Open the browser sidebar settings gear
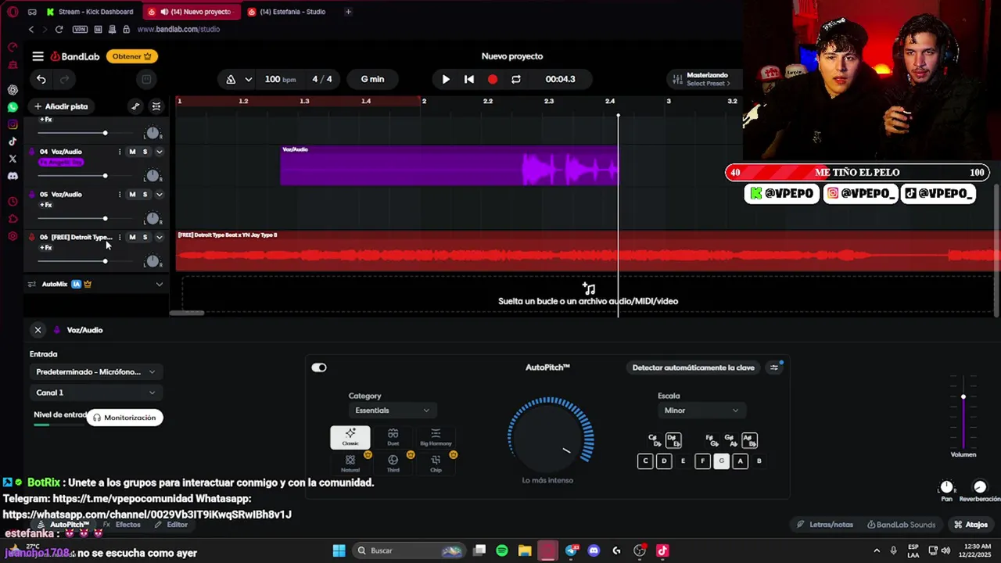 tap(13, 236)
